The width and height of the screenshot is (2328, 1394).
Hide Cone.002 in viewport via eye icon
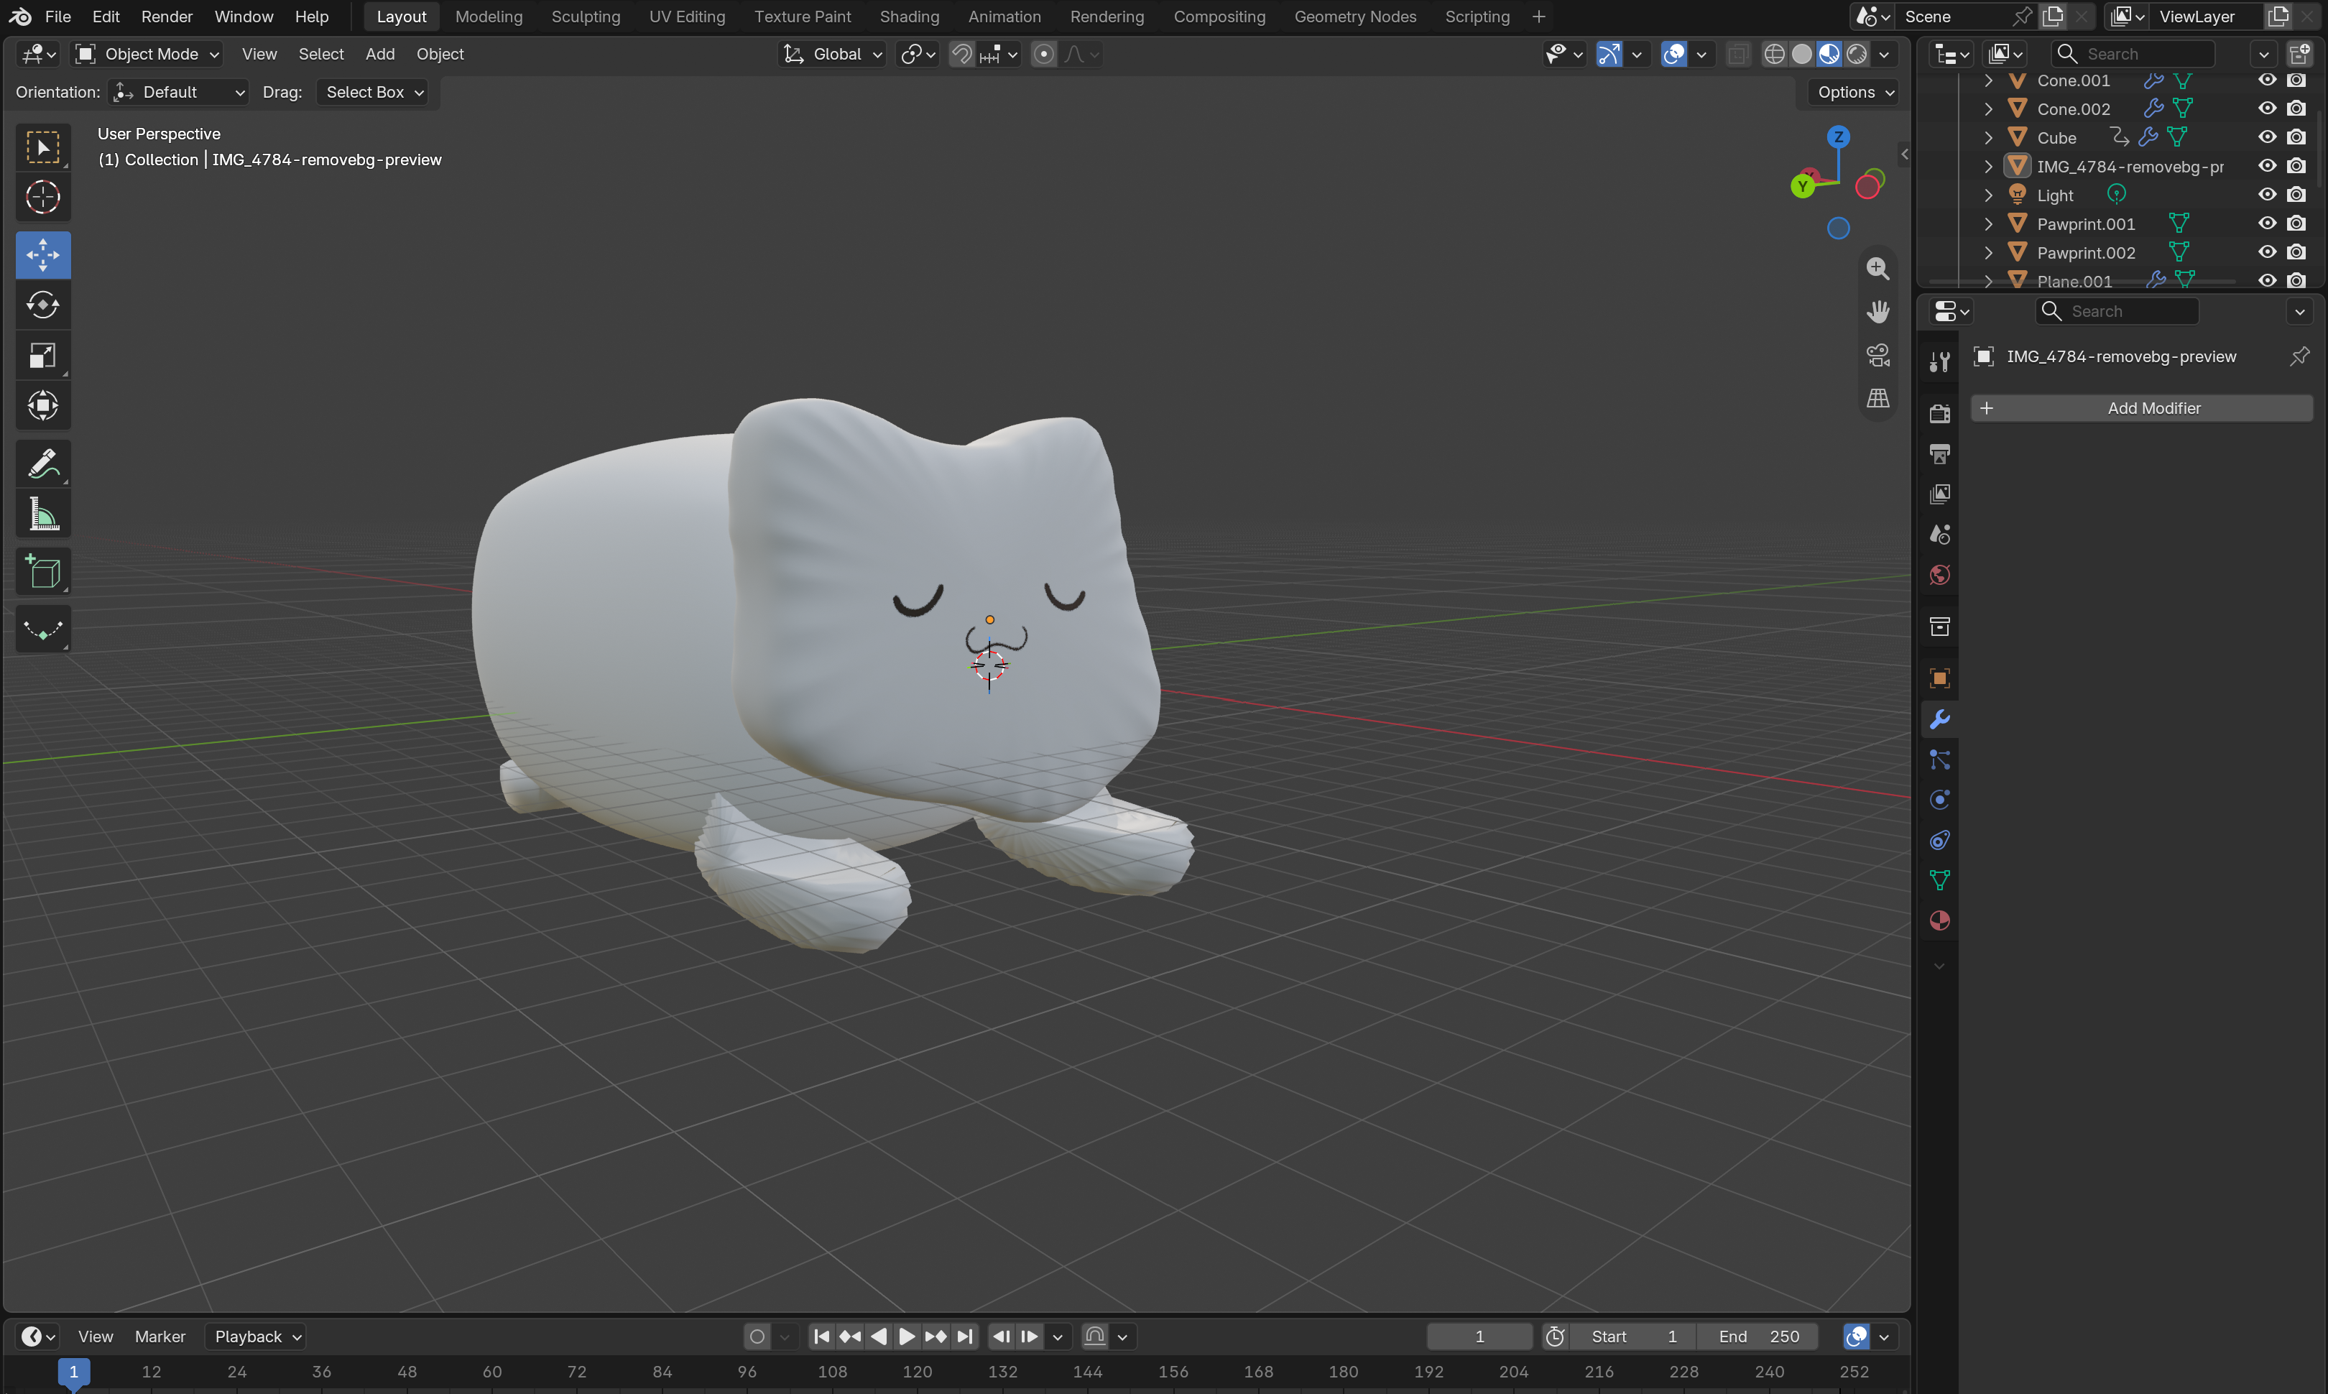[x=2266, y=109]
